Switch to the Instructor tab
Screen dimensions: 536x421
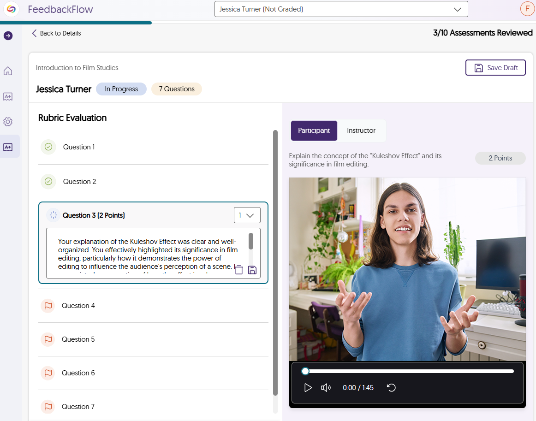361,130
